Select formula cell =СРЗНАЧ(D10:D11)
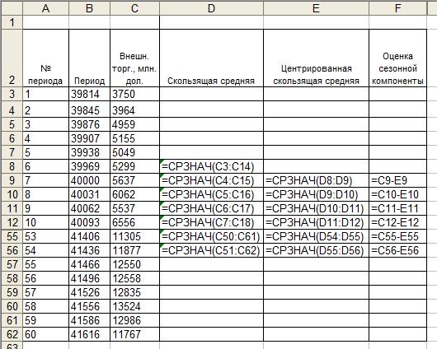 tap(316, 208)
